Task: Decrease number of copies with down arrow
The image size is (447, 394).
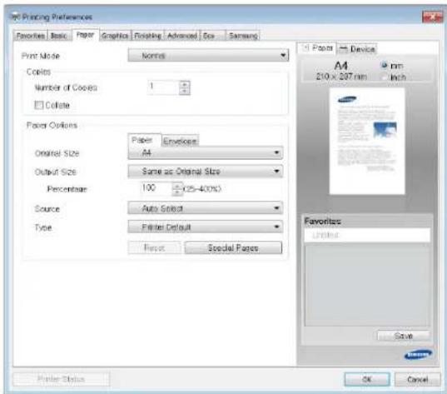Action: (185, 91)
